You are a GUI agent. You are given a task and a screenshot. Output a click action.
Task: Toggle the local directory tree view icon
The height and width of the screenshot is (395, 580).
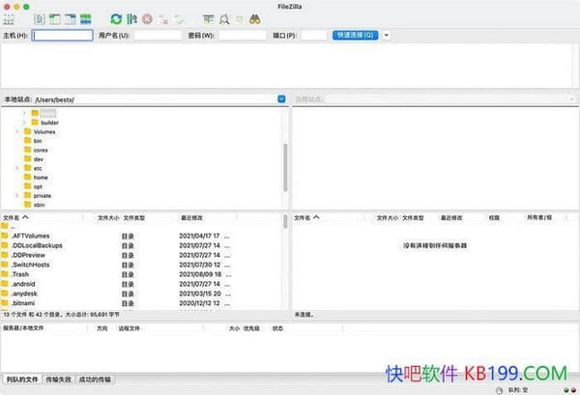coord(55,18)
